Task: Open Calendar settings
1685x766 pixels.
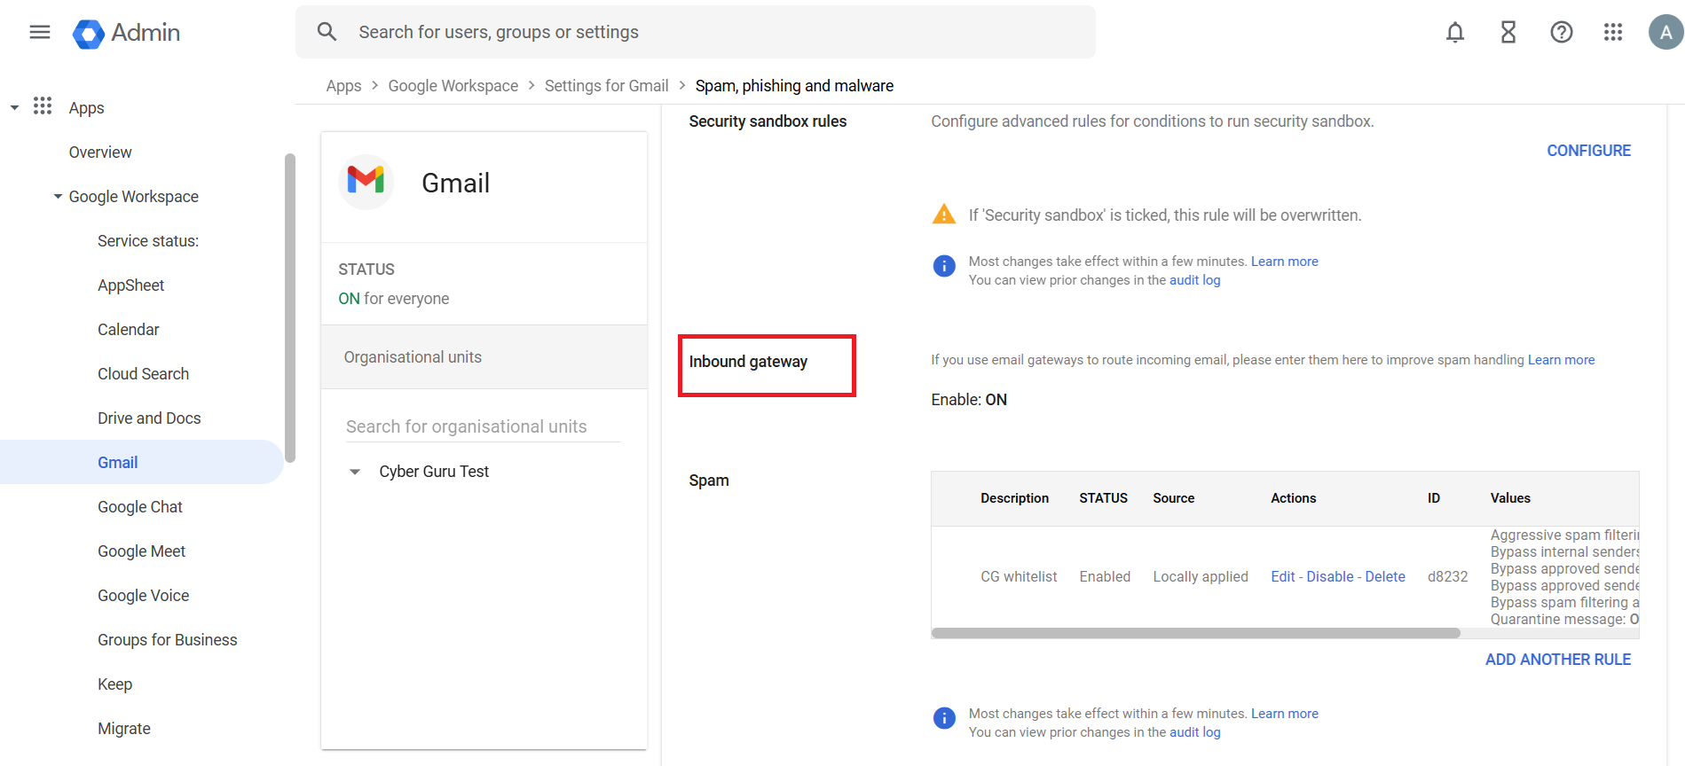Action: pos(129,330)
